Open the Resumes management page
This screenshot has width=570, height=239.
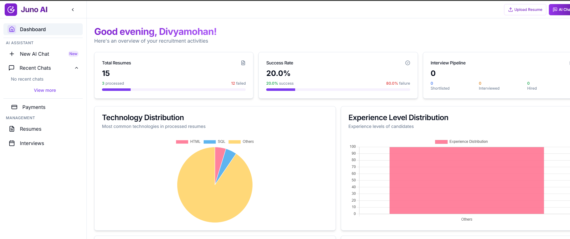pos(30,129)
